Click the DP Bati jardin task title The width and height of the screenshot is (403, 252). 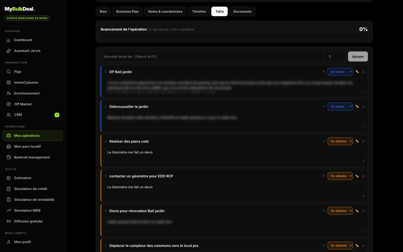click(121, 72)
